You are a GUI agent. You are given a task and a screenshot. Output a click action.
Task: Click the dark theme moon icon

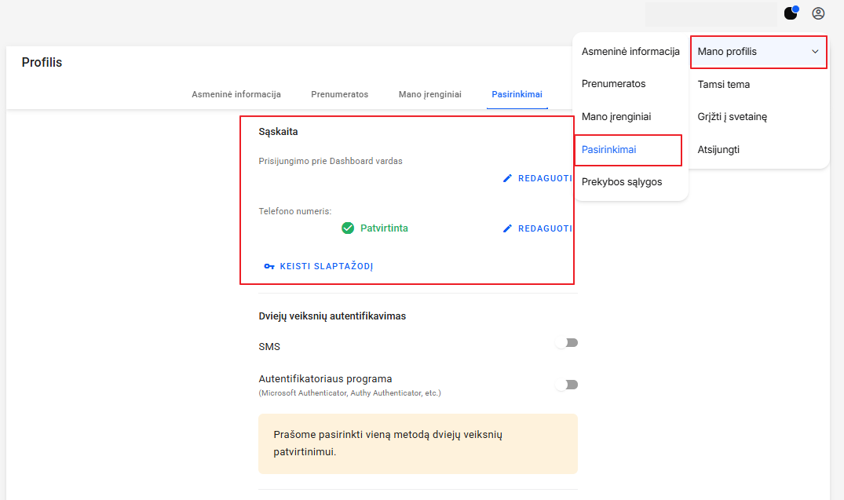790,13
